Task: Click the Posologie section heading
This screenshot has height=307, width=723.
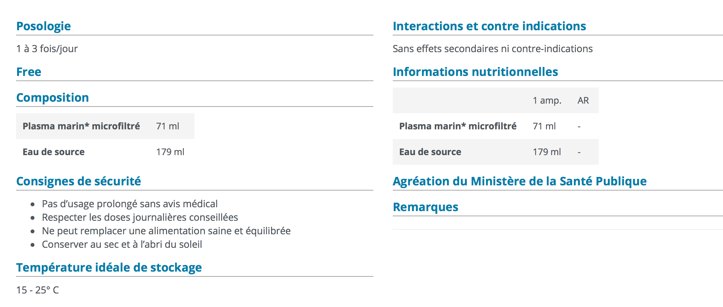Action: (43, 26)
